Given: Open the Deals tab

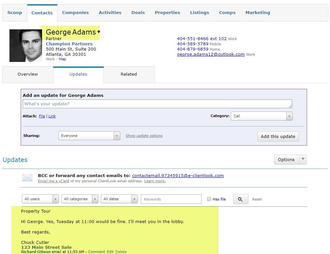Looking at the screenshot, I should click(x=138, y=12).
